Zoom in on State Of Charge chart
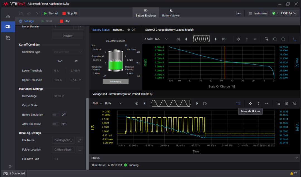This screenshot has height=177, width=301. [x=275, y=39]
